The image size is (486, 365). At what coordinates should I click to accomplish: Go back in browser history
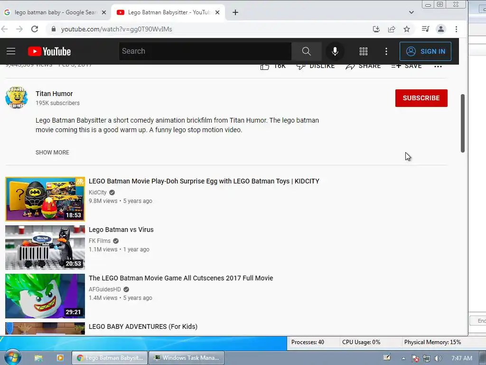[x=5, y=29]
